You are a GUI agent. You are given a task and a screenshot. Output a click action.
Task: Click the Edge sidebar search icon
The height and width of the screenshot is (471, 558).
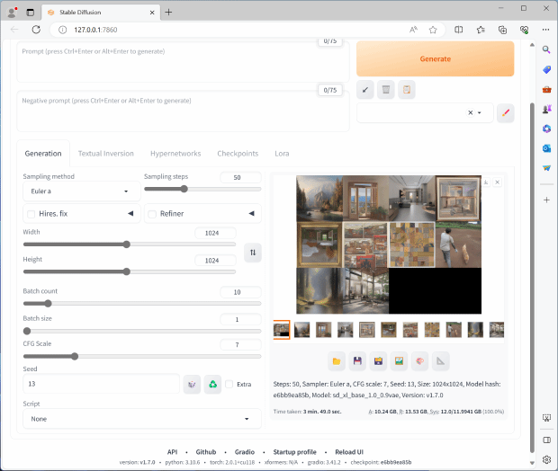(546, 49)
